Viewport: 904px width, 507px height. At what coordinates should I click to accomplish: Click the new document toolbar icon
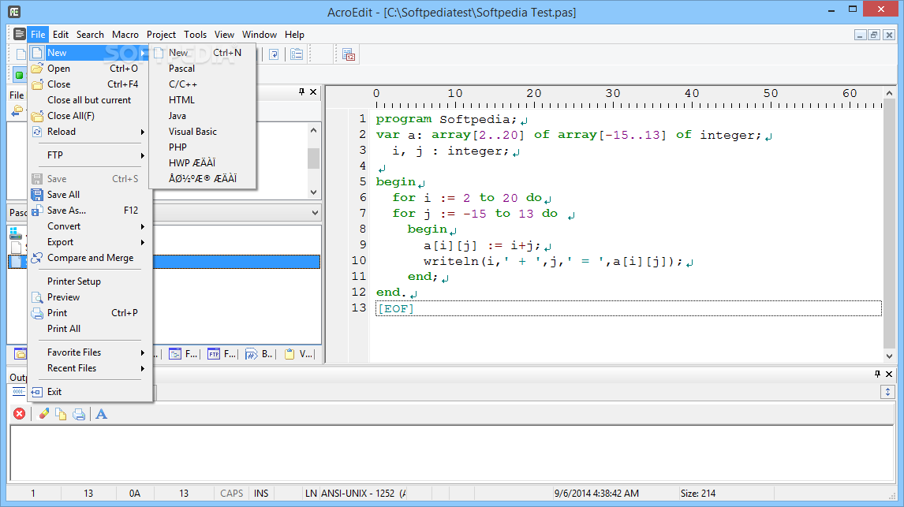(x=21, y=54)
